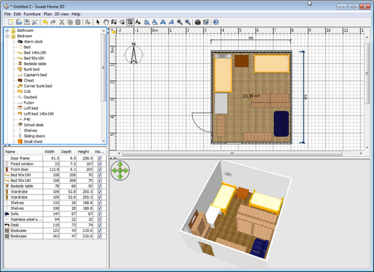Click the 3D view navigation up arrow
Screen dimensions: 374x272
[120, 164]
